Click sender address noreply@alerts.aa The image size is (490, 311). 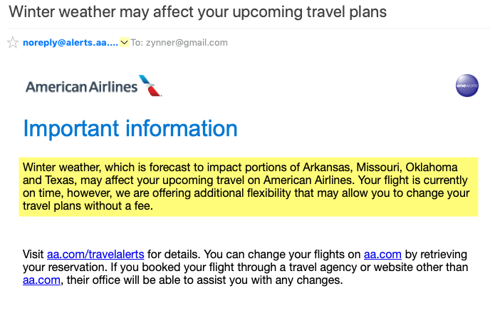[x=71, y=43]
